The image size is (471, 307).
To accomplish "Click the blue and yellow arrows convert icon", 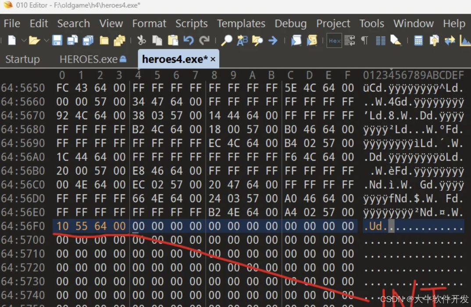I will coord(450,40).
